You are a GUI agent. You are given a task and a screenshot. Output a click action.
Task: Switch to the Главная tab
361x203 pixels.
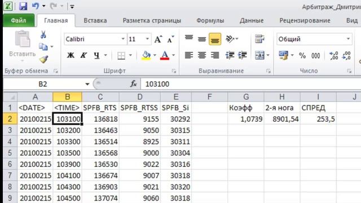tap(56, 20)
